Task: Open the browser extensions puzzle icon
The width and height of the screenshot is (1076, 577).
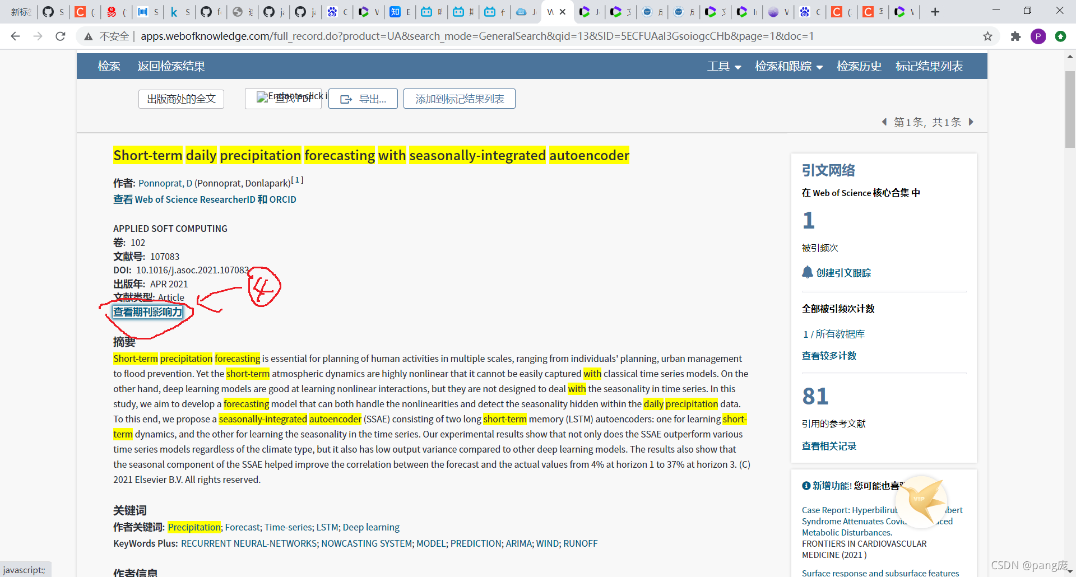Action: coord(1015,36)
